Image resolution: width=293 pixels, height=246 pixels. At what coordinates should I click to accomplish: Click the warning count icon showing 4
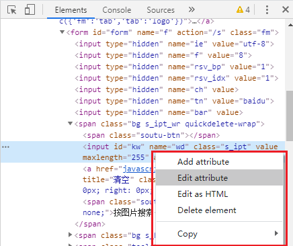pos(243,9)
